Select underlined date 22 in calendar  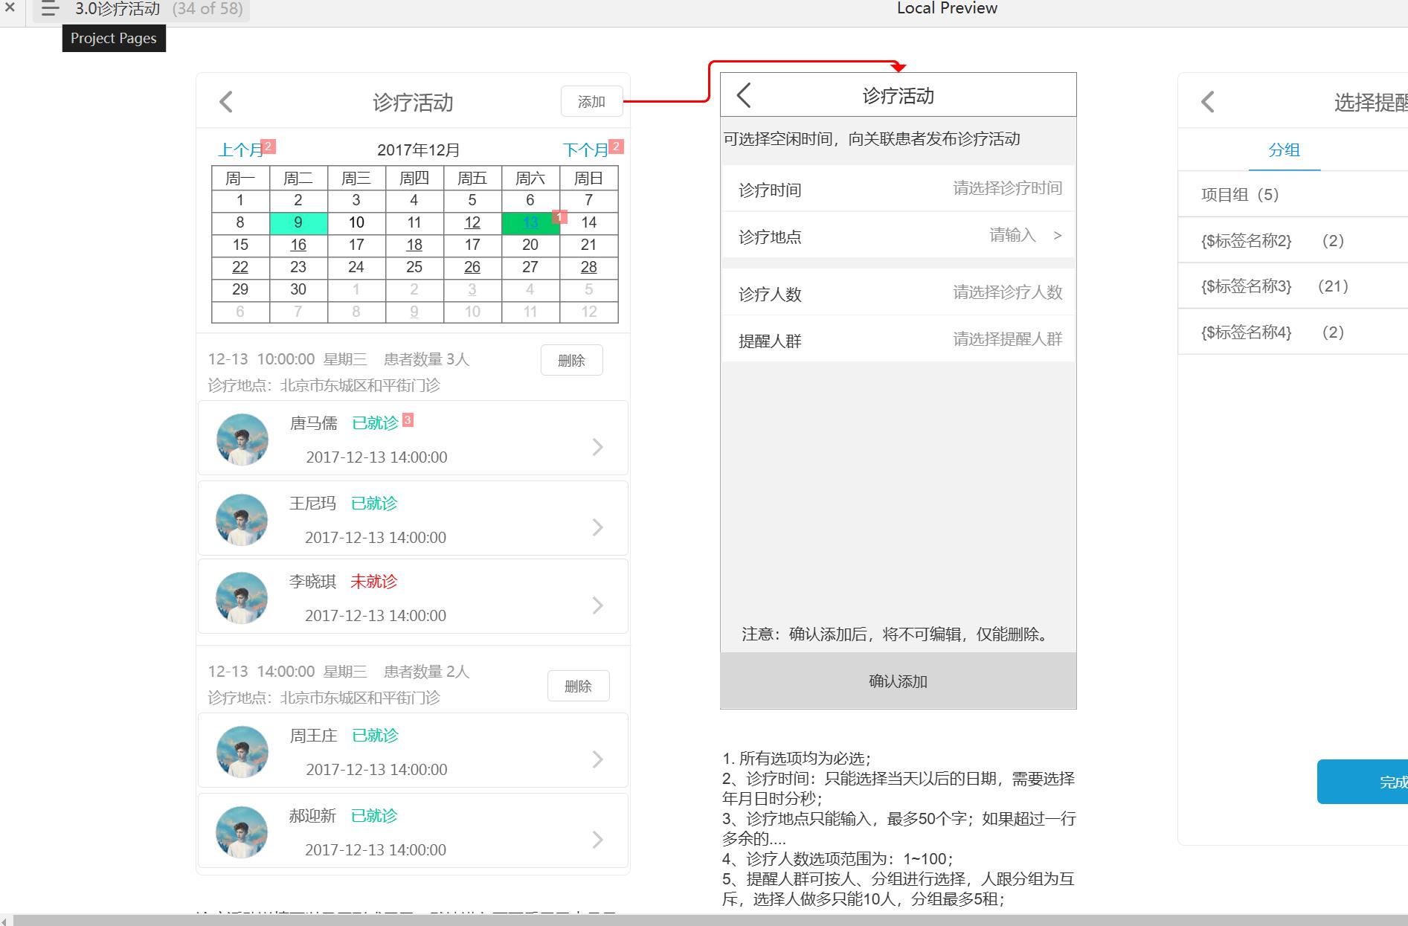tap(240, 268)
